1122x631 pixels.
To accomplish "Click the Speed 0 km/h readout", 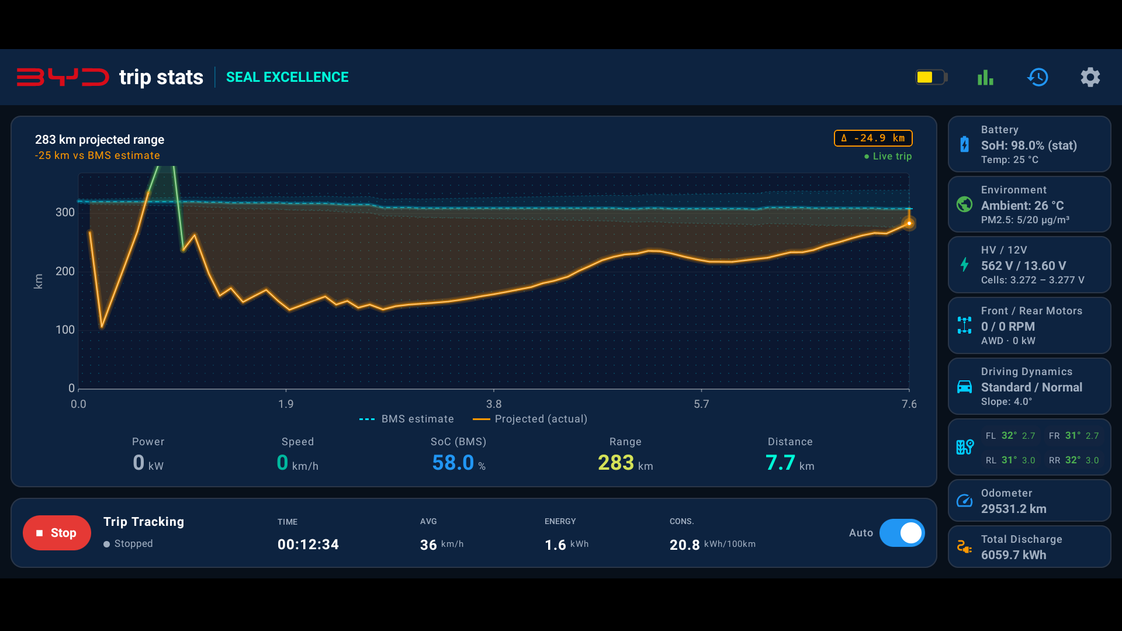I will [297, 455].
